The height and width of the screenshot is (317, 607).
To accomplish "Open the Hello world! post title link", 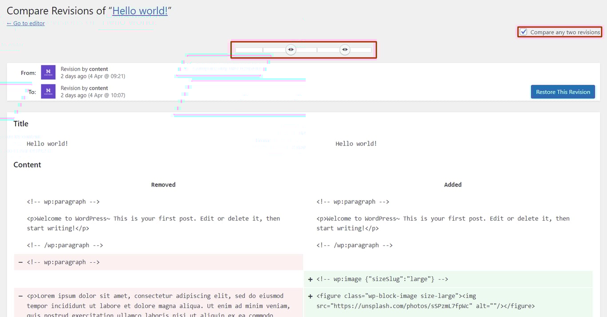I will (140, 10).
